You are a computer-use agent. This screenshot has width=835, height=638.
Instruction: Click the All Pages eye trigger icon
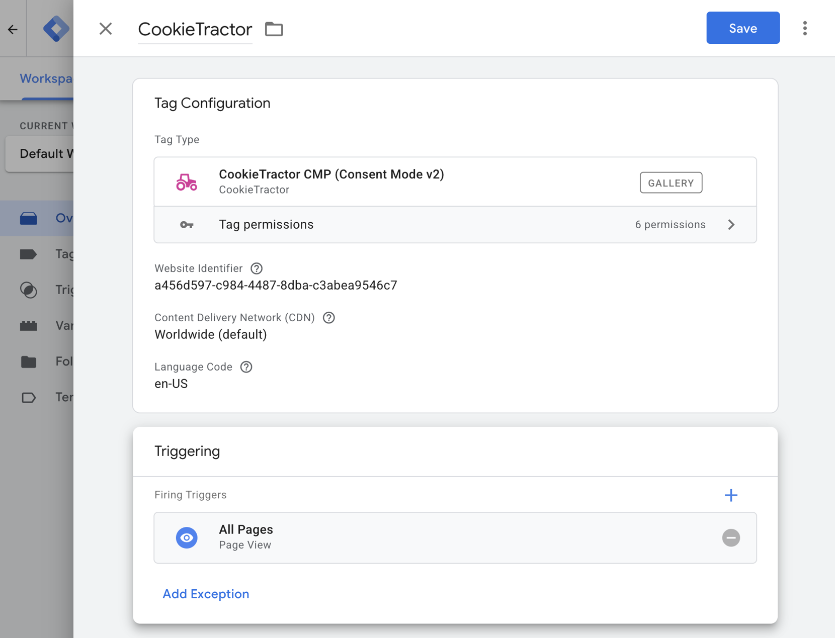[x=187, y=538]
